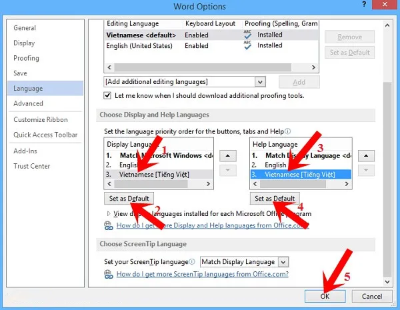This screenshot has height=310, width=400.
Task: Expand 'View display languages installed' section
Action: pos(109,214)
